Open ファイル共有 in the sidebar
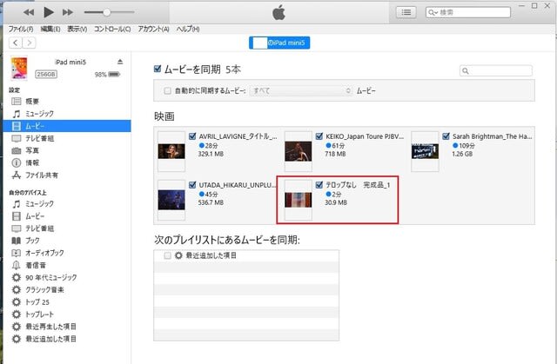This screenshot has height=364, width=557. click(67, 175)
